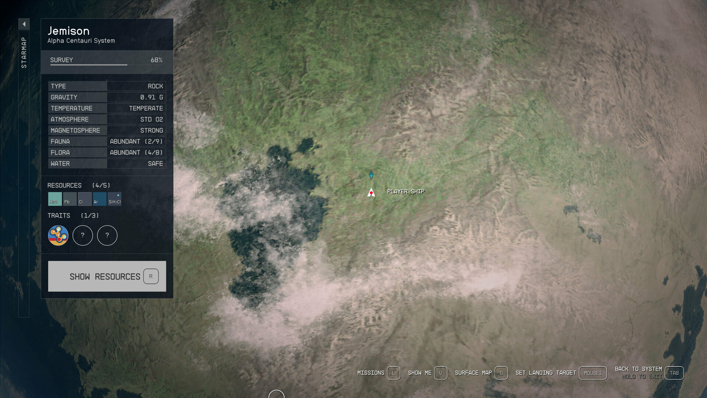The height and width of the screenshot is (398, 707).
Task: Select the FLORA ABUNDANT row
Action: coord(107,153)
